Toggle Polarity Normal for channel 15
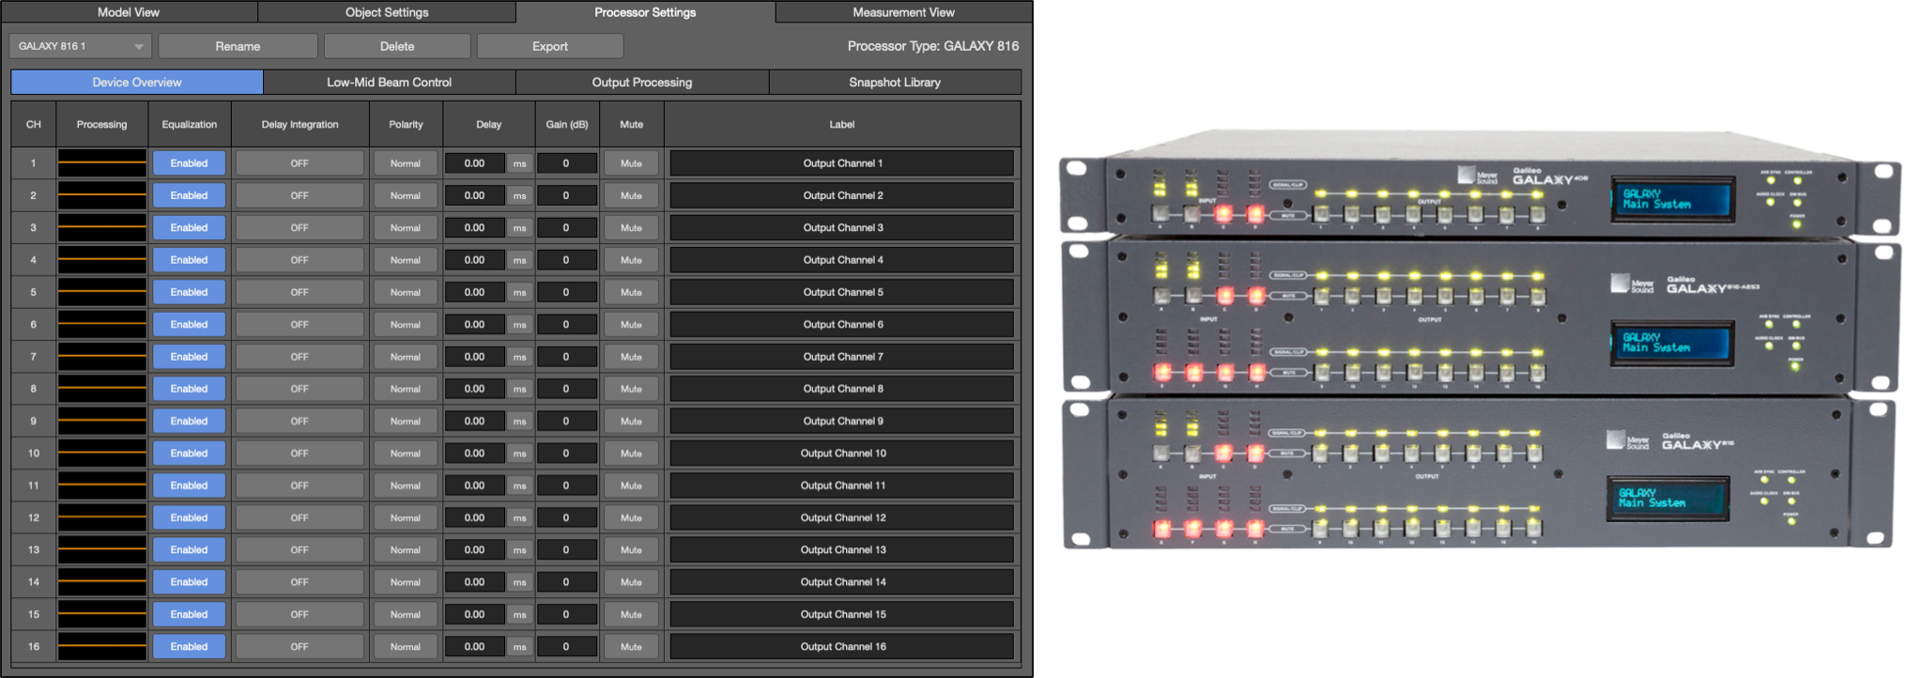 point(406,614)
